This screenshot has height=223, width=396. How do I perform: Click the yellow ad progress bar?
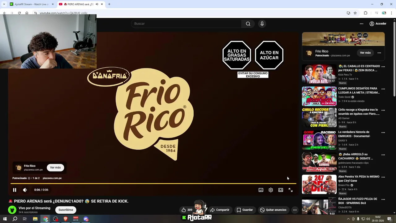pyautogui.click(x=153, y=184)
